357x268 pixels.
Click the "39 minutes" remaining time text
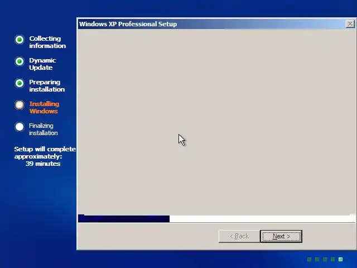(43, 164)
